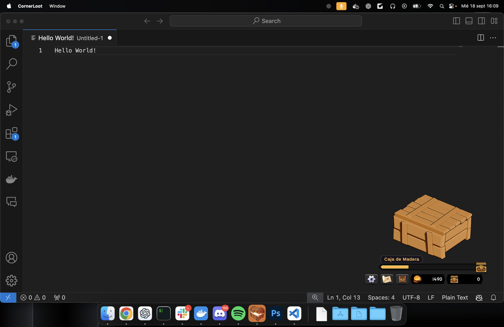Open the UTF-8 encoding selector

pyautogui.click(x=411, y=297)
